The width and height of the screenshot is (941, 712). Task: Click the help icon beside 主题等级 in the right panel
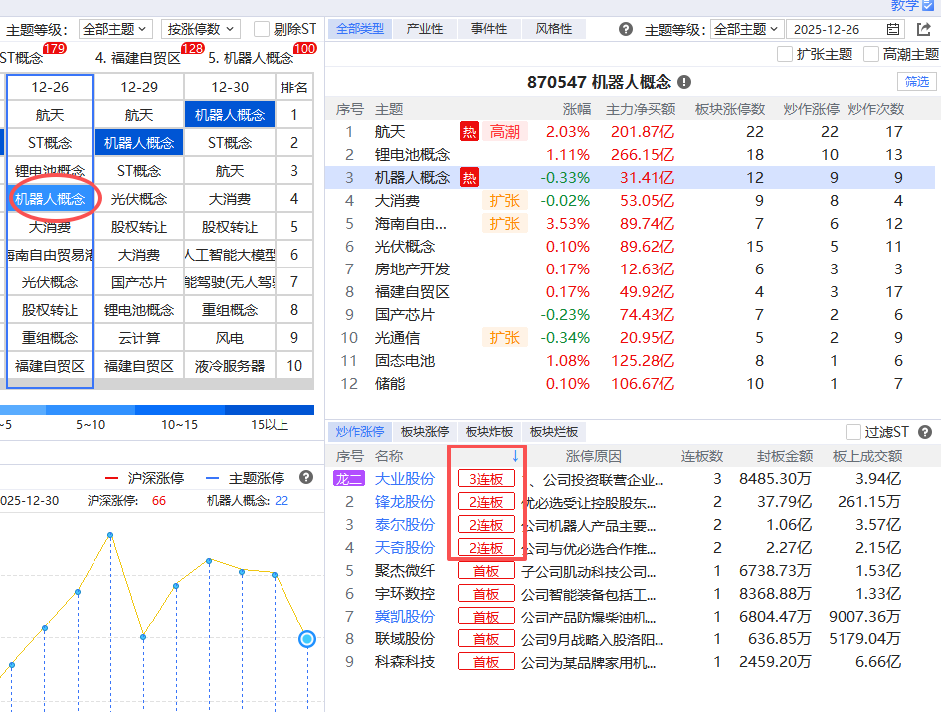pos(626,30)
